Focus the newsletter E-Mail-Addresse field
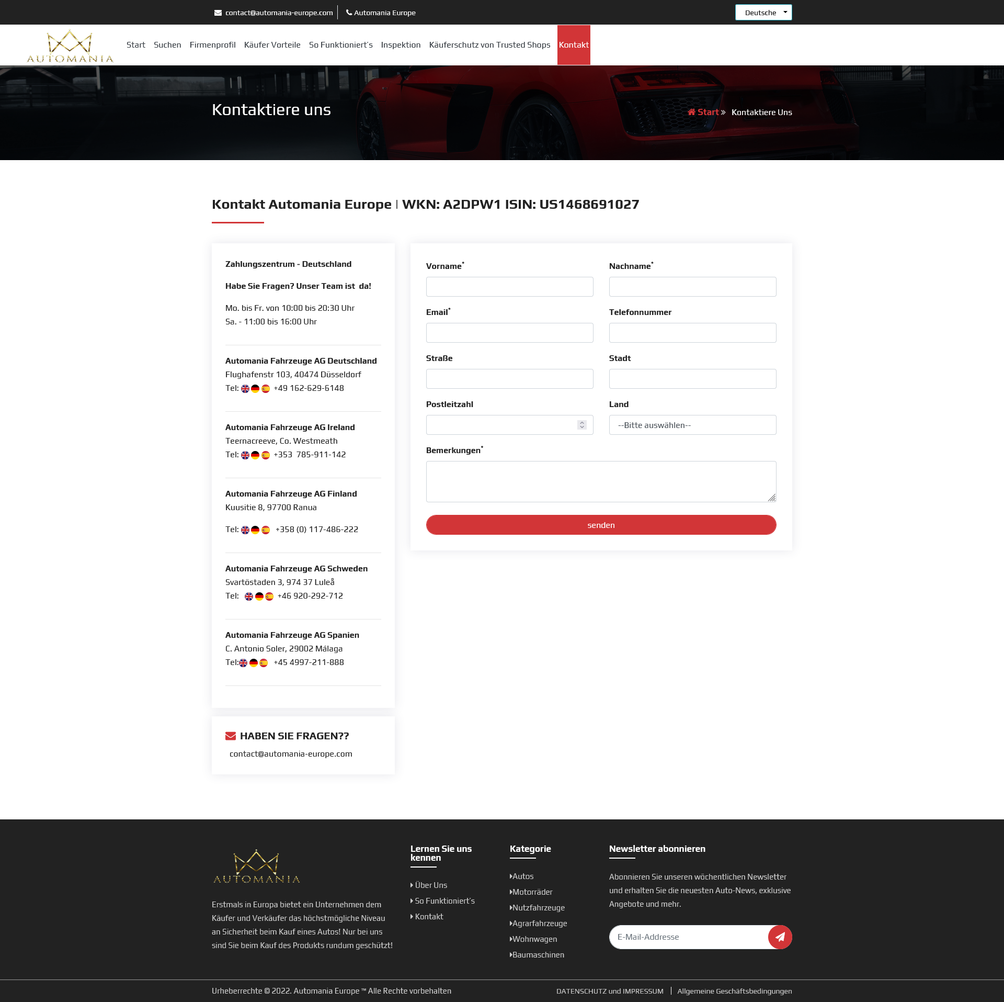1004x1002 pixels. pyautogui.click(x=689, y=937)
